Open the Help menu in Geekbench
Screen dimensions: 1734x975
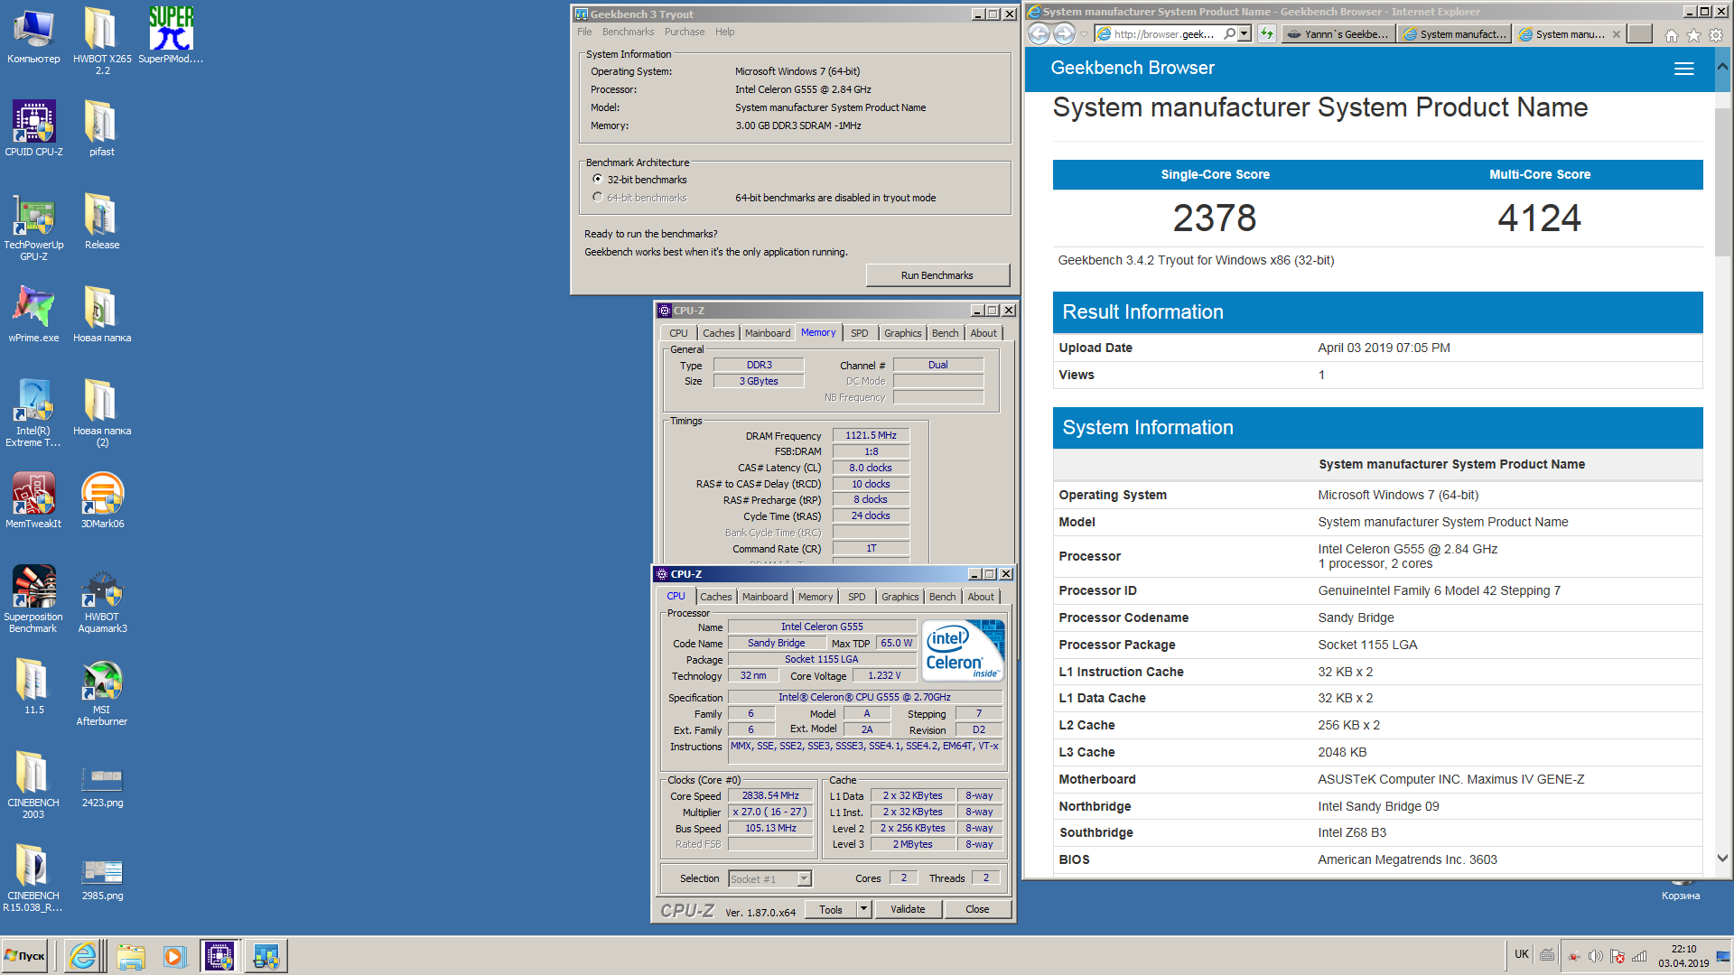click(x=724, y=32)
